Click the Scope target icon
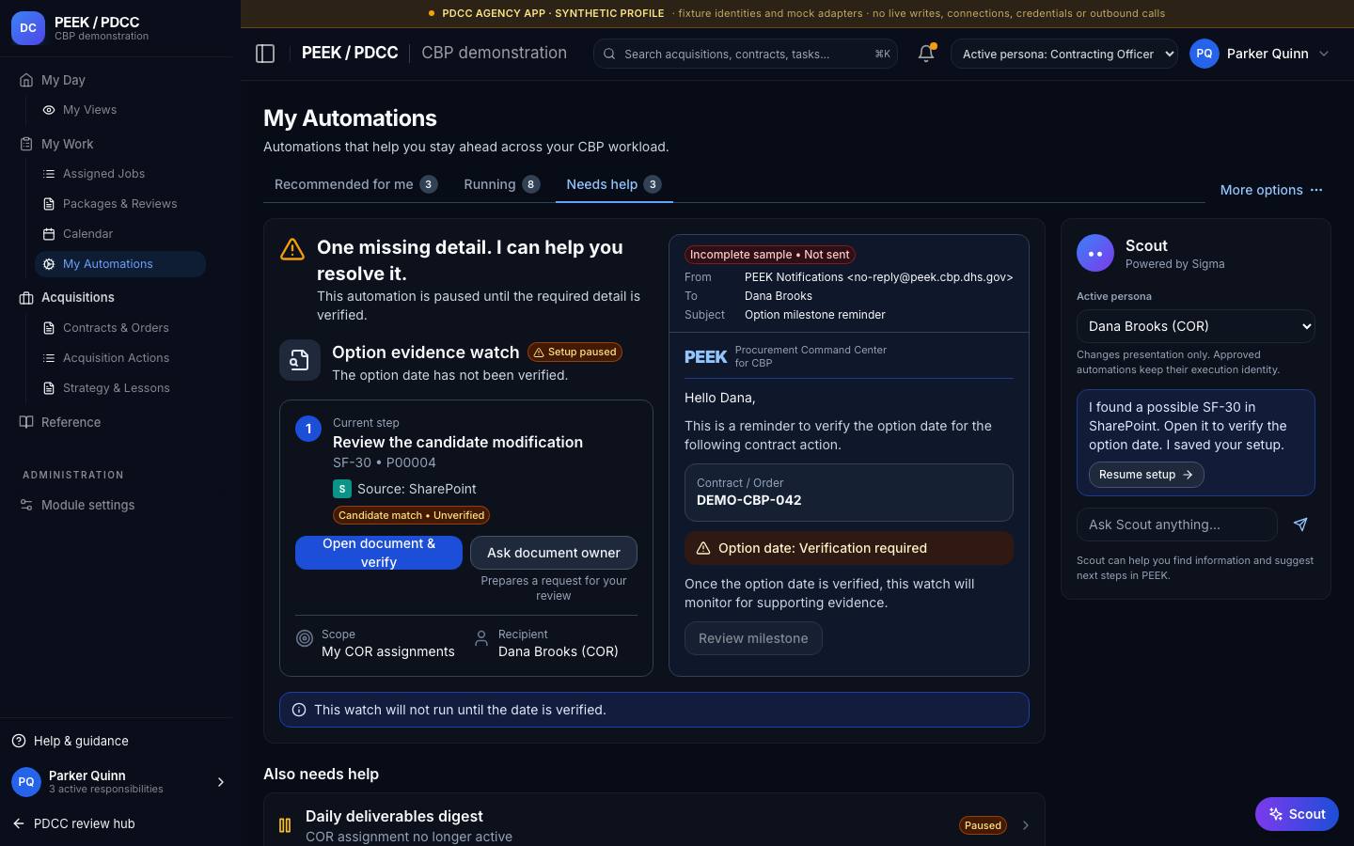The width and height of the screenshot is (1354, 846). pyautogui.click(x=305, y=638)
